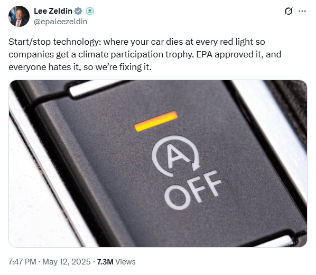Click the May 12, 2025 date

(67, 262)
